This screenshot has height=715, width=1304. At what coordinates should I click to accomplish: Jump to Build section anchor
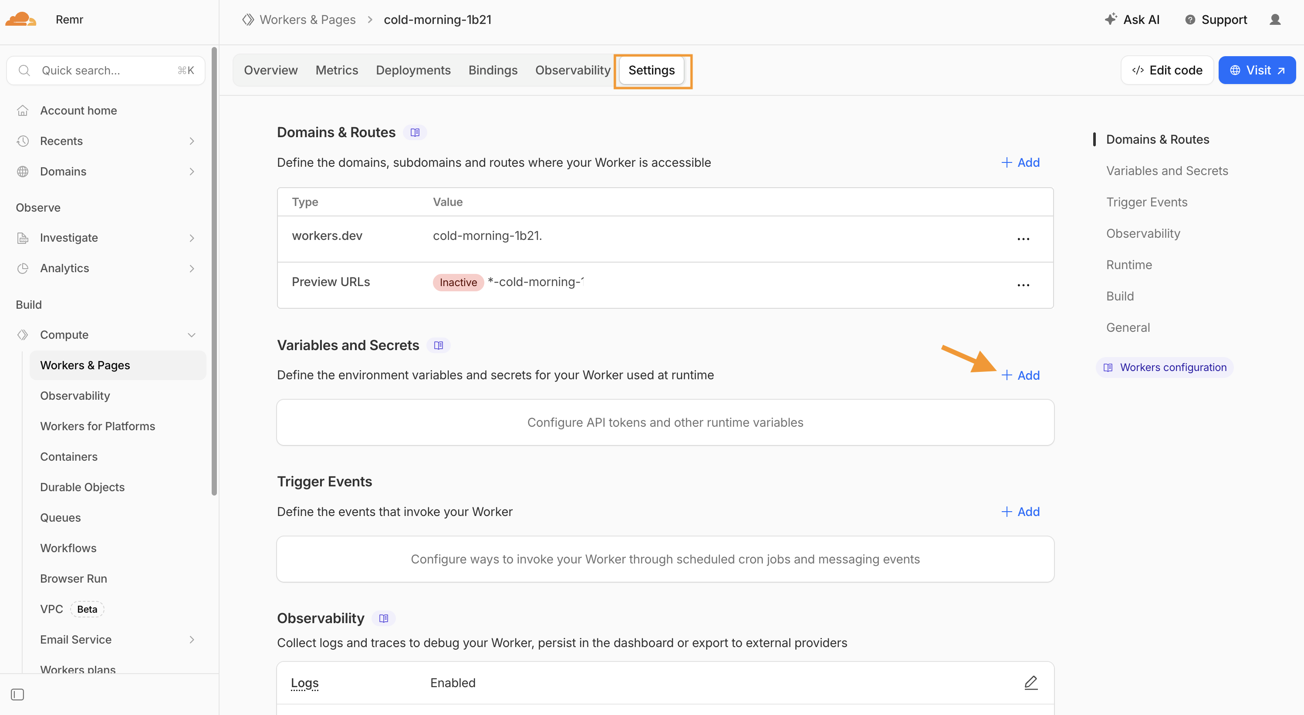(1120, 296)
